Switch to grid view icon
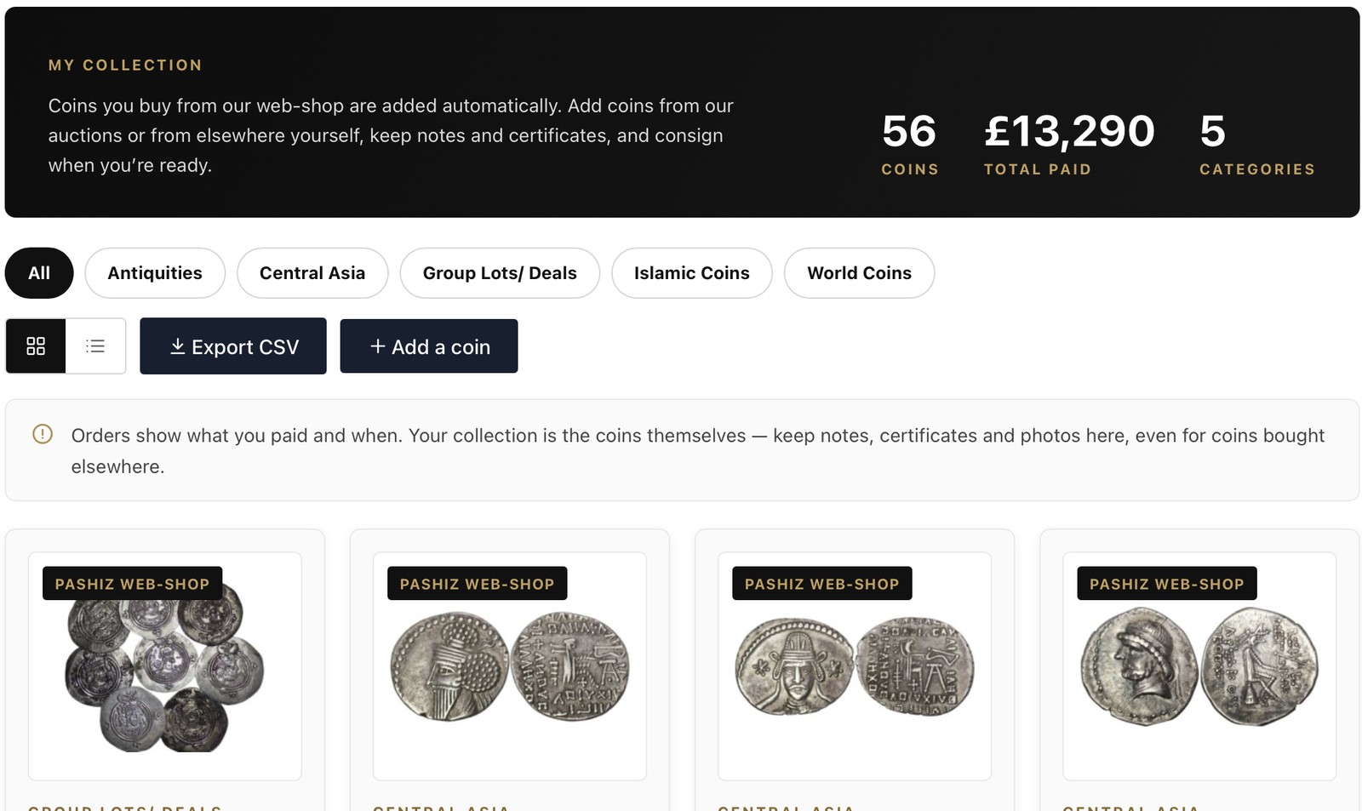The height and width of the screenshot is (811, 1362). [x=36, y=346]
